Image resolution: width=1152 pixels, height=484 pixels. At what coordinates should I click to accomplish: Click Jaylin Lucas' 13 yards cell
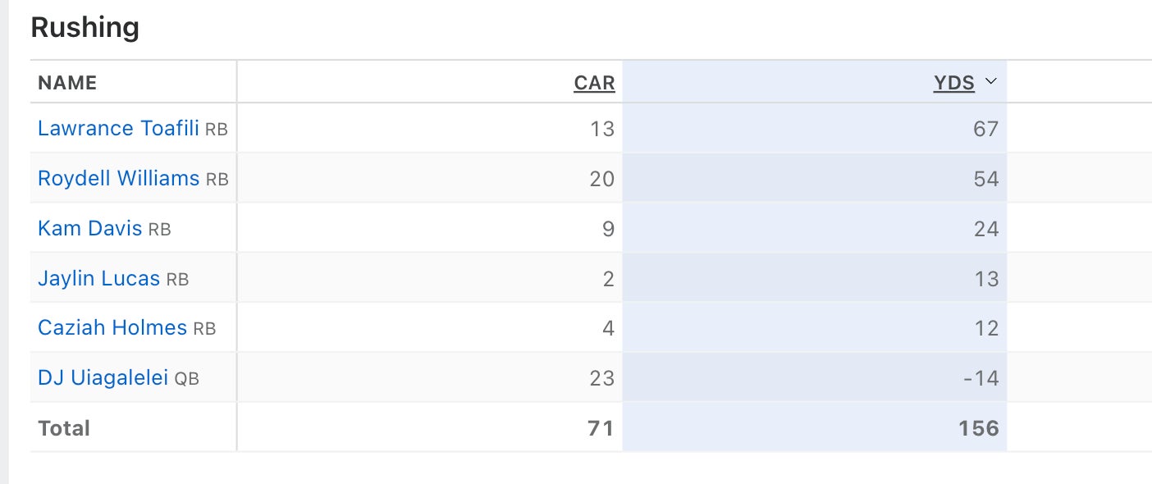(x=986, y=279)
